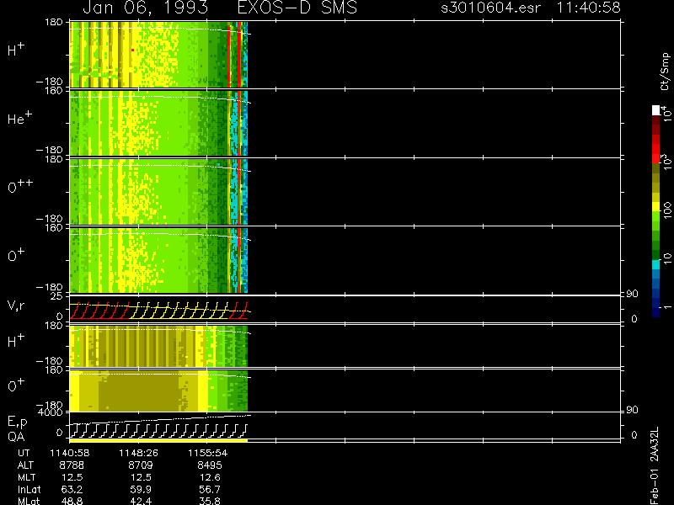Screen dimensions: 674x505
Task: Click the UT value 1155:54
Action: pyautogui.click(x=207, y=453)
